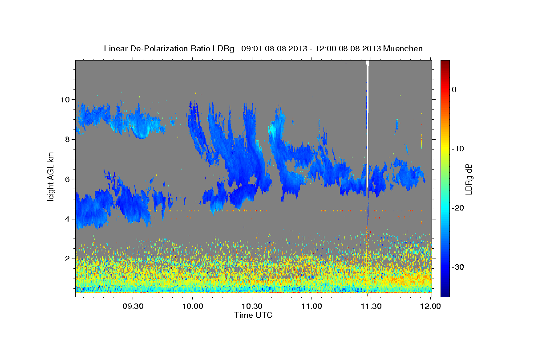Click the 'Height AGL km' axis label
The image size is (534, 356).
(x=51, y=178)
